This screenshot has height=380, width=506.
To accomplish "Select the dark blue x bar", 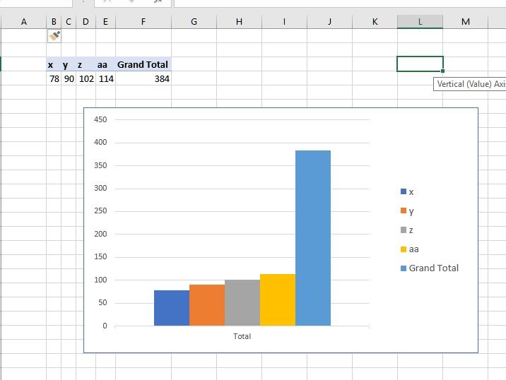I will [172, 308].
